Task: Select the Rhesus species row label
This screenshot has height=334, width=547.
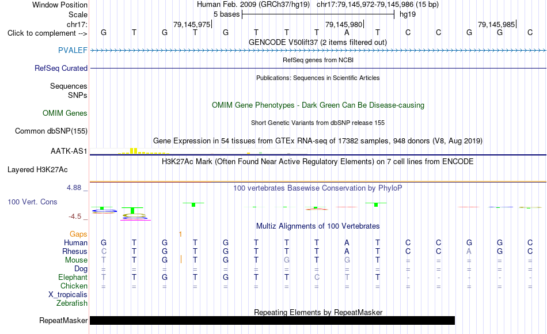Action: coord(75,251)
